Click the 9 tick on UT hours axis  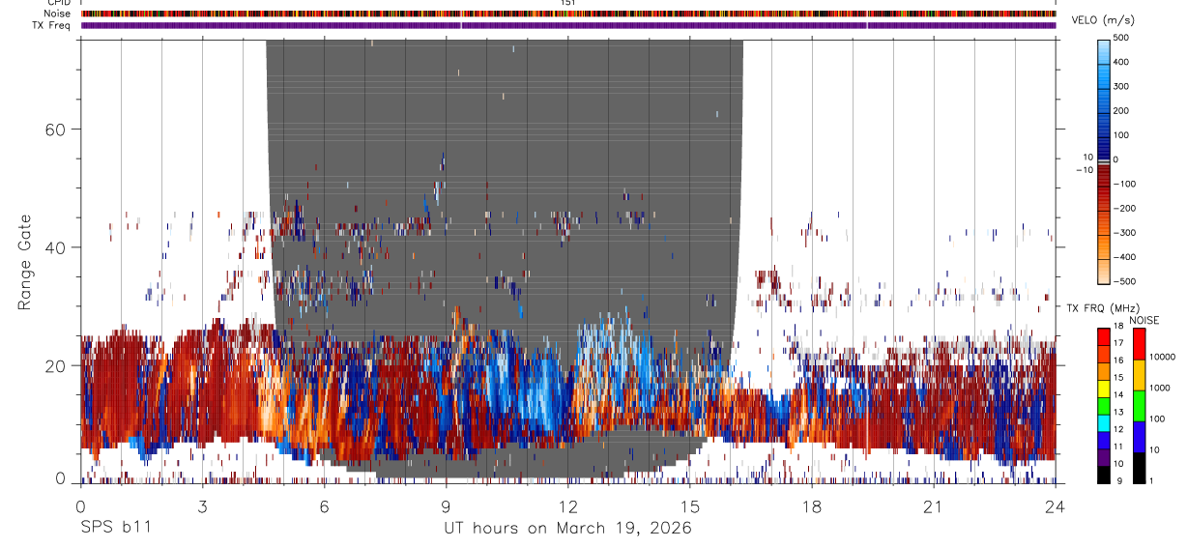pyautogui.click(x=446, y=506)
